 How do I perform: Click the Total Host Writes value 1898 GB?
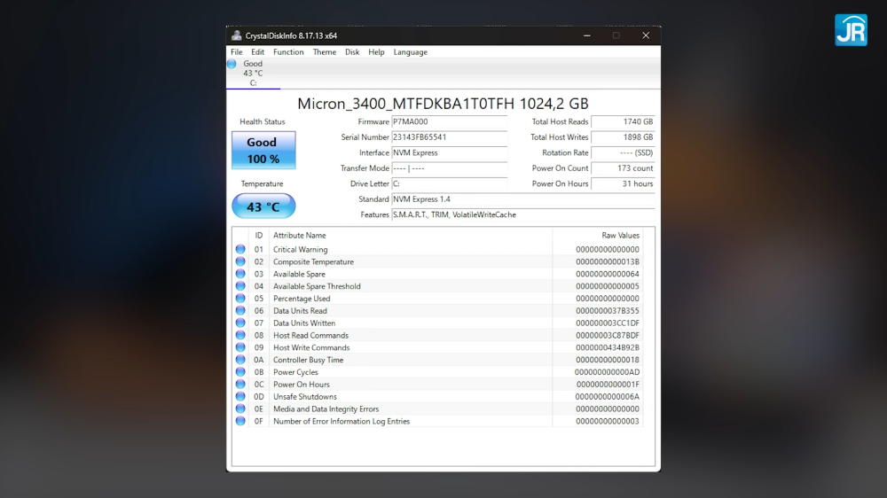(623, 137)
